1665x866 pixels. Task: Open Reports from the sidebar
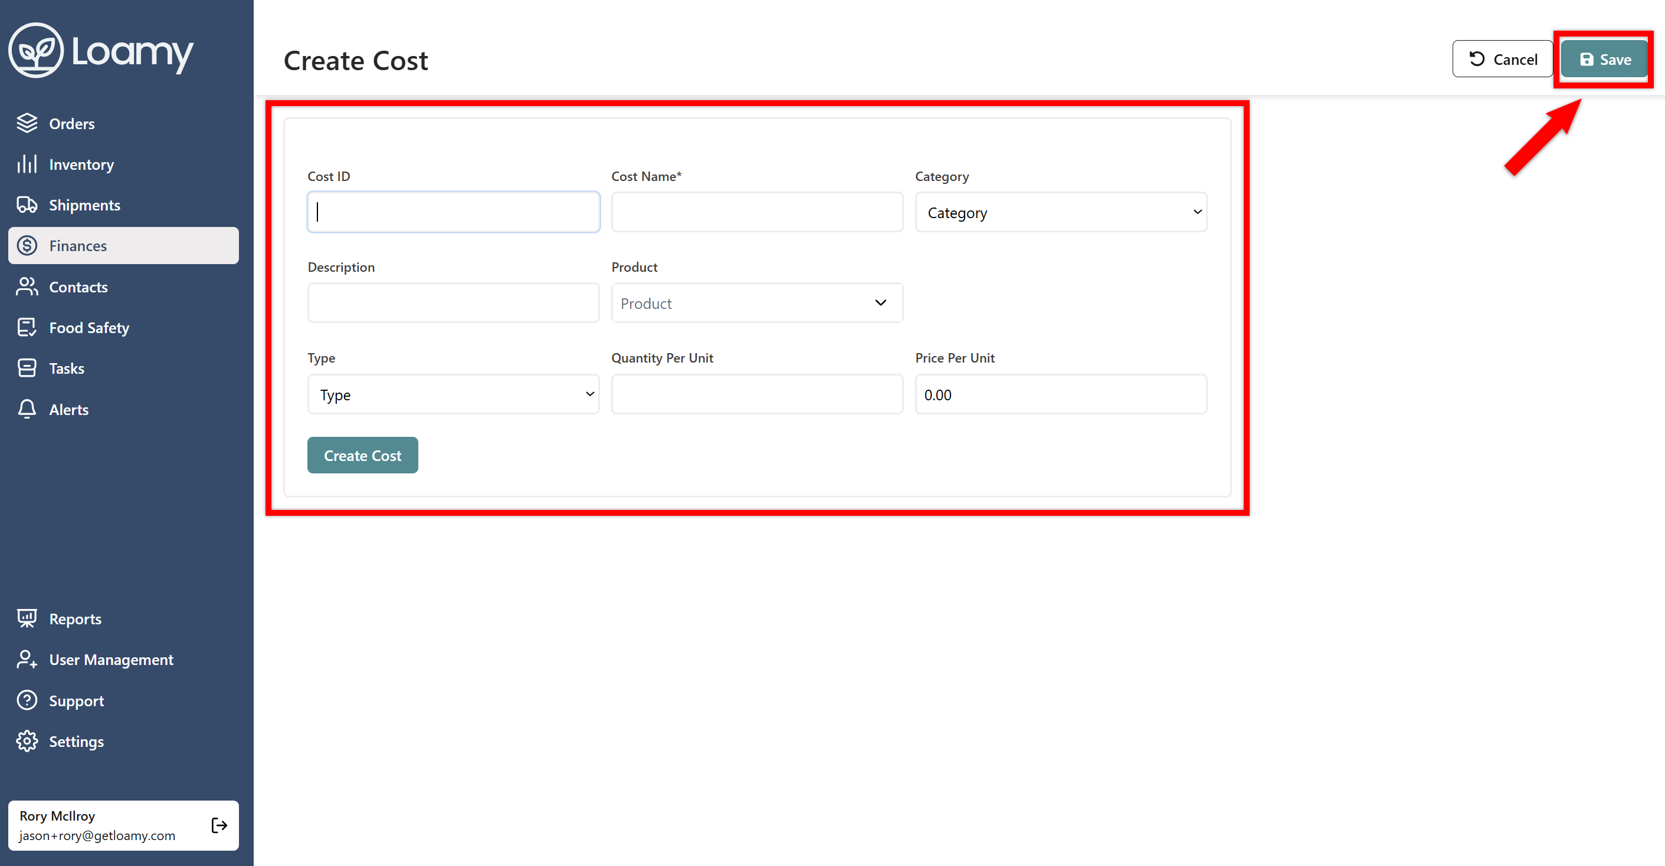click(x=75, y=618)
